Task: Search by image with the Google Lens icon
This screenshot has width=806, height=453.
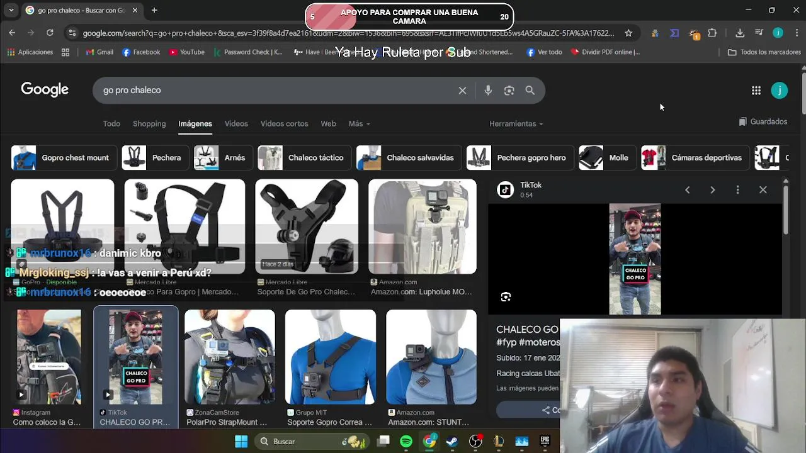Action: (x=509, y=91)
